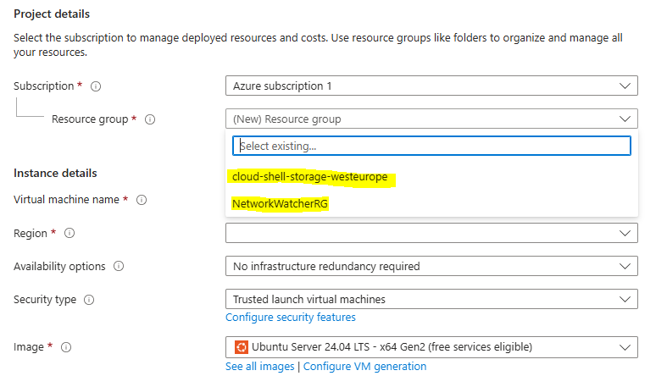Click the Ubuntu logo in Image field

[x=242, y=347]
